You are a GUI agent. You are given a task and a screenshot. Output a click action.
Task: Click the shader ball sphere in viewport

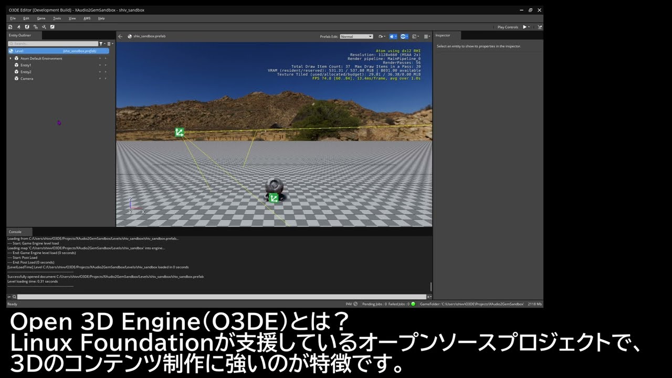coord(274,186)
